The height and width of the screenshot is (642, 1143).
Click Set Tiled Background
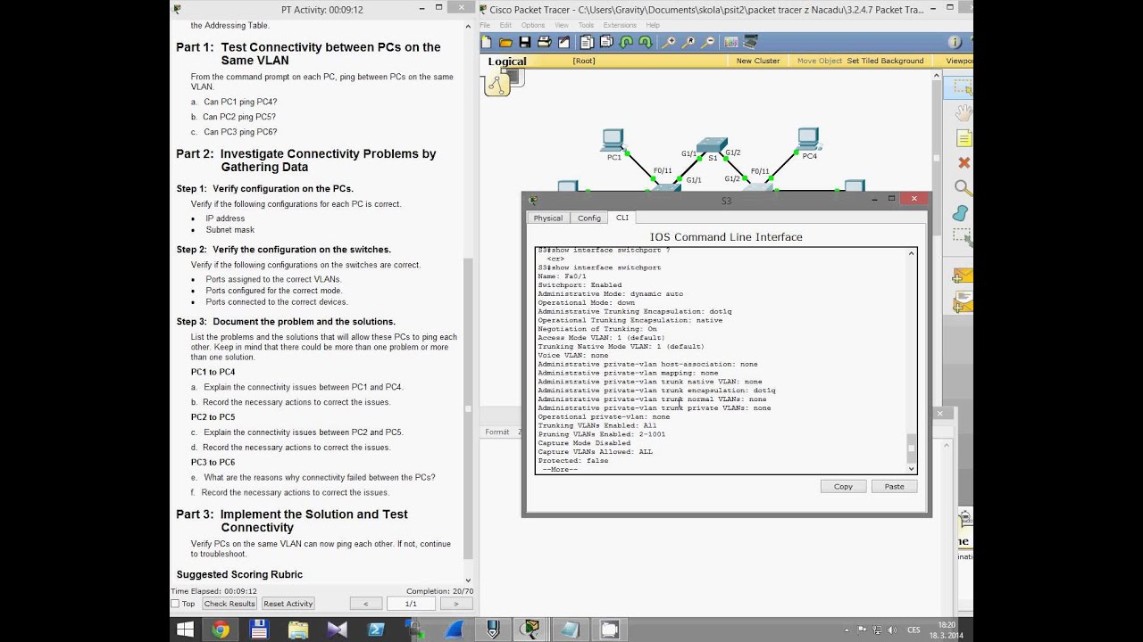[885, 61]
